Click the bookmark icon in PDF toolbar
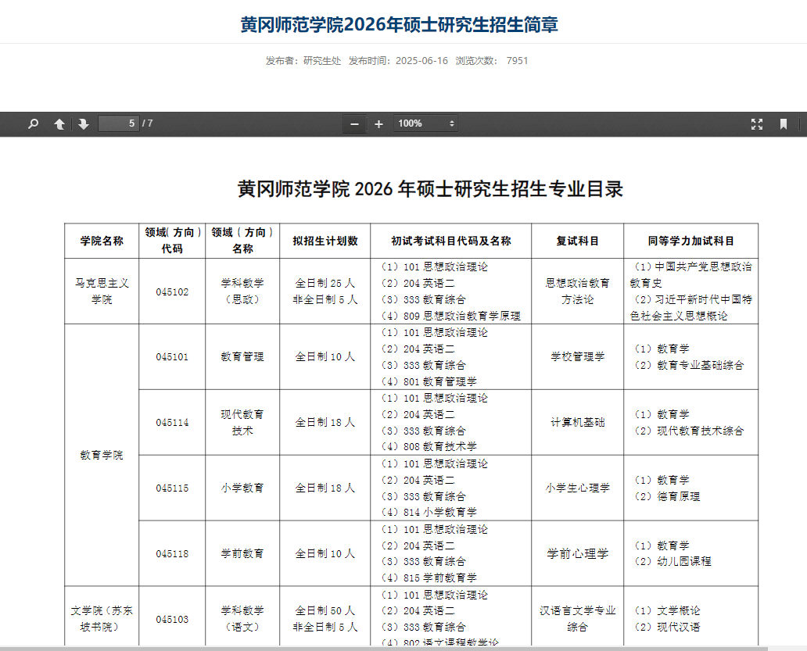This screenshot has height=651, width=807. 784,124
